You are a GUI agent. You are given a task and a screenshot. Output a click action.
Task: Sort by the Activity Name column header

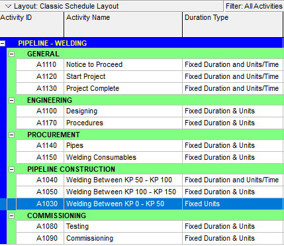tap(123, 25)
